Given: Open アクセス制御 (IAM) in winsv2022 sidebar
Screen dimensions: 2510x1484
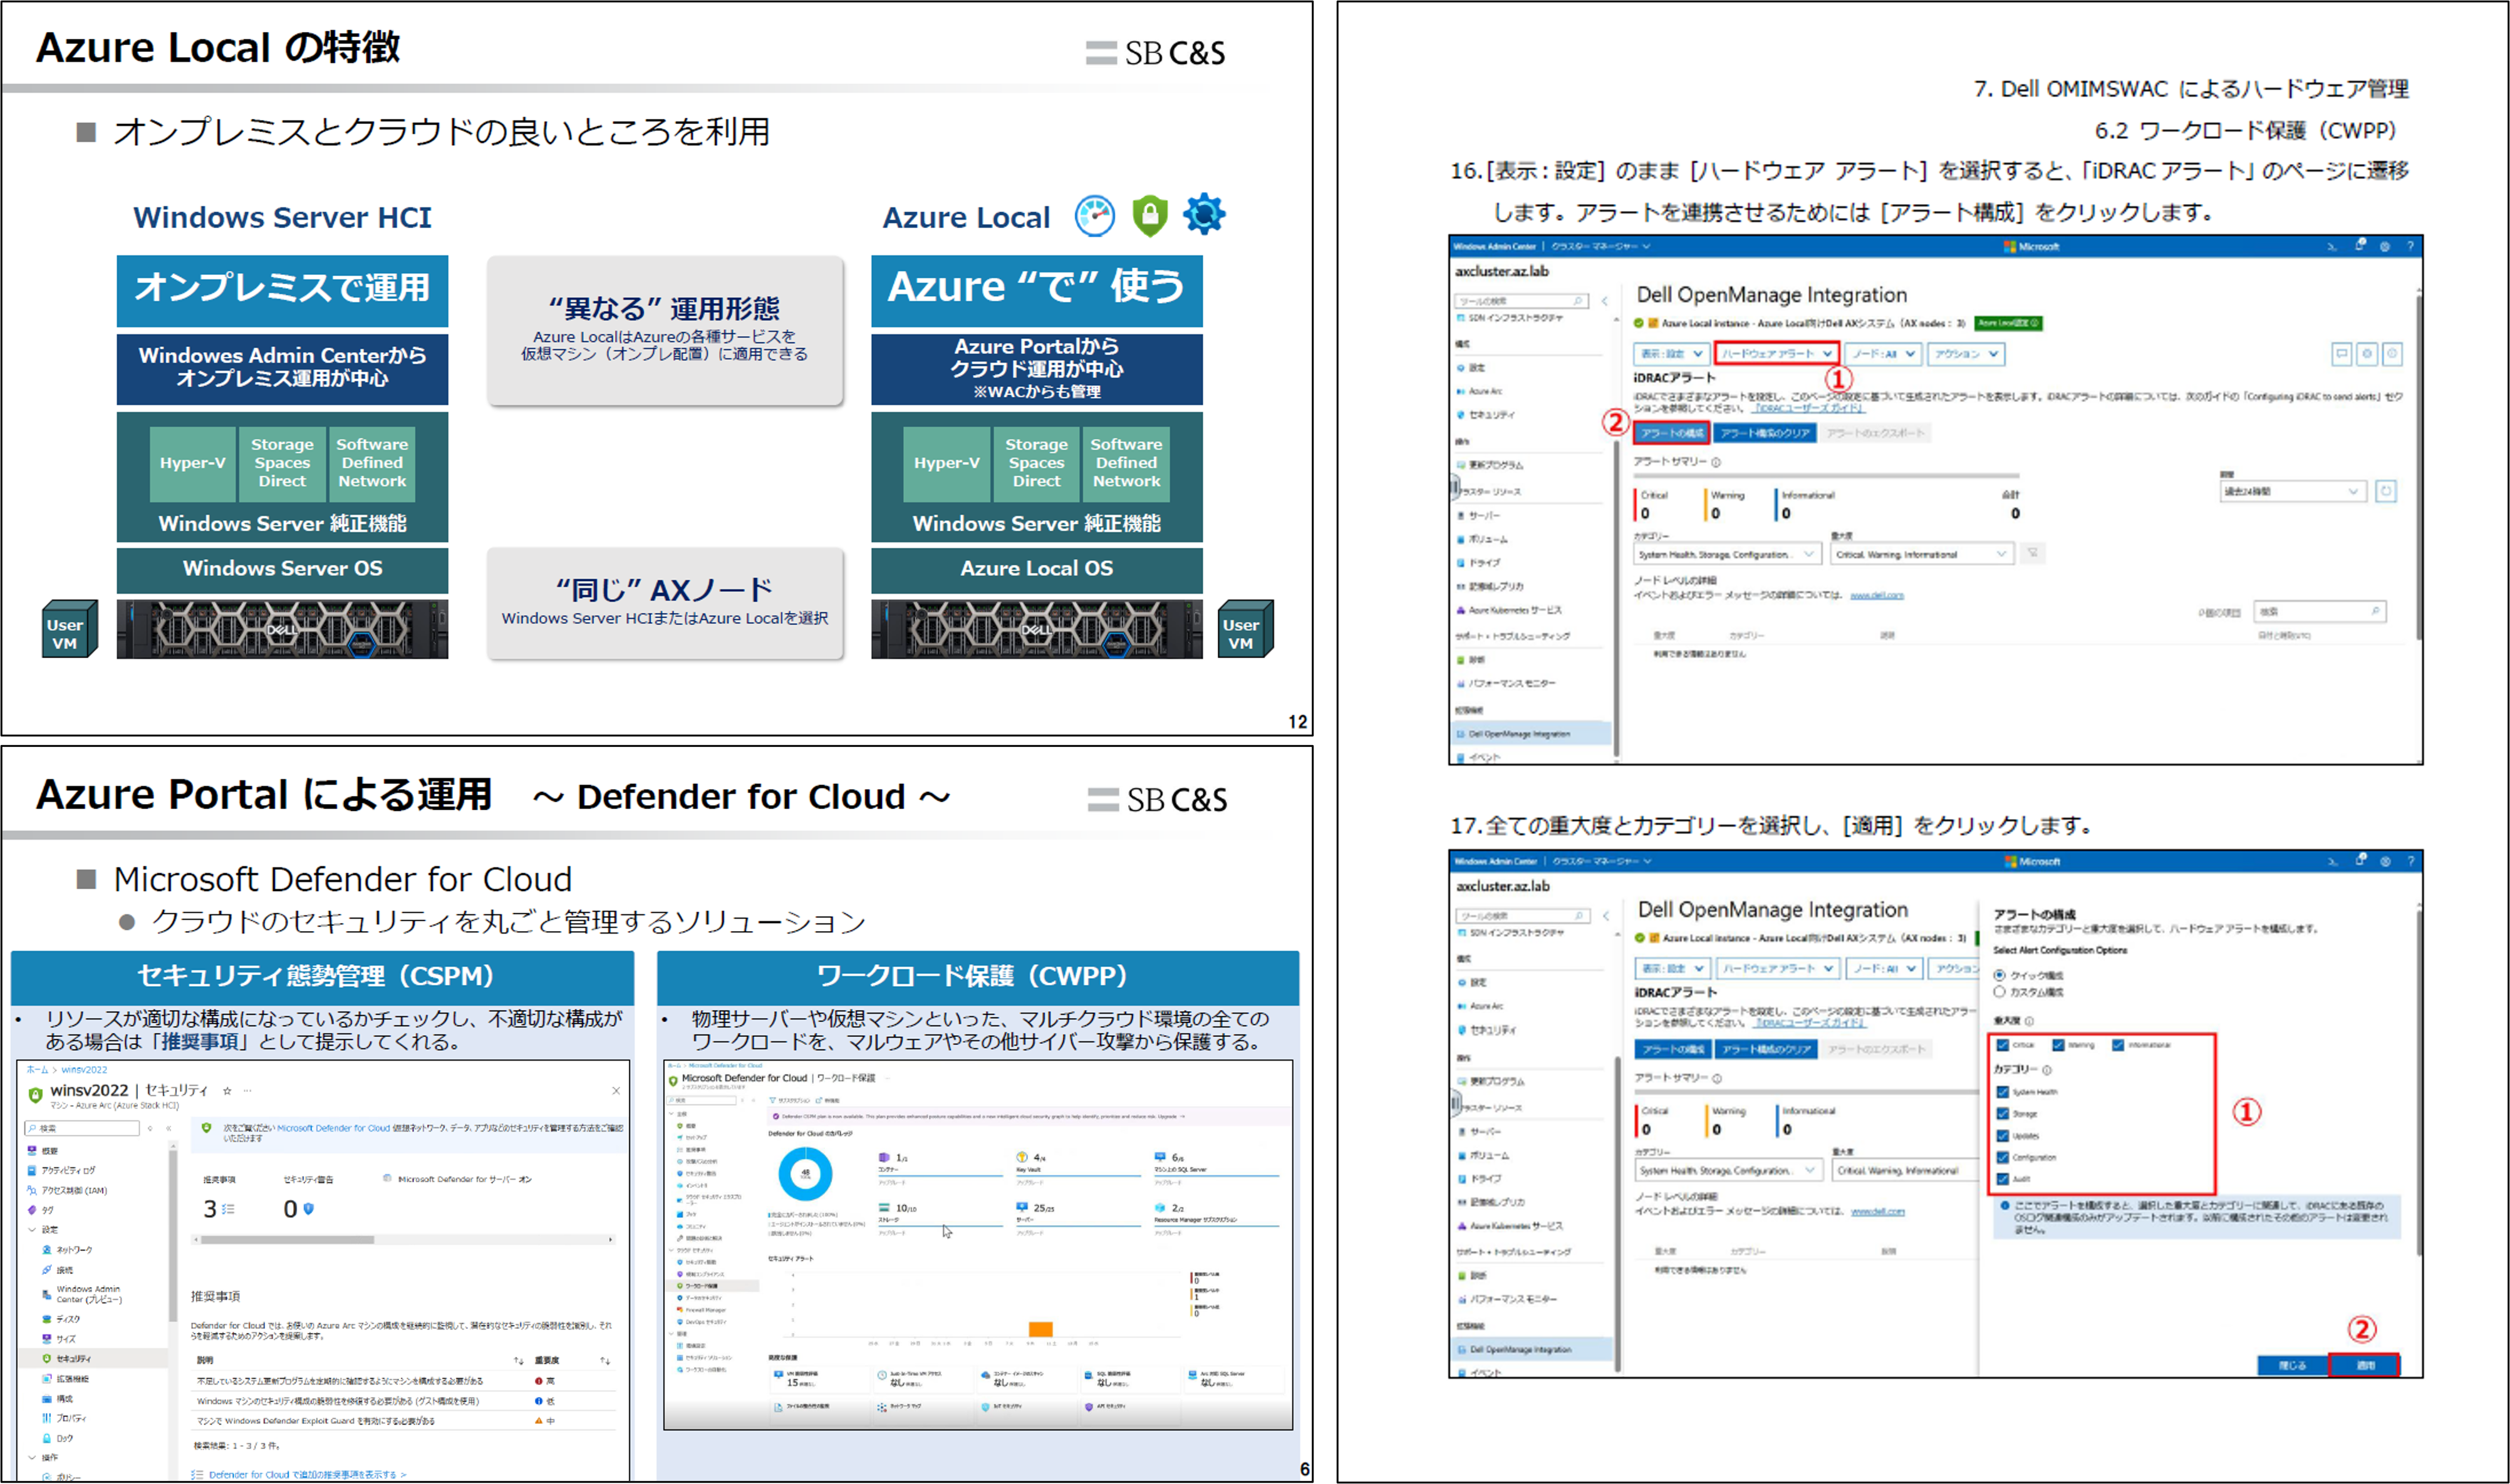Looking at the screenshot, I should (67, 1190).
